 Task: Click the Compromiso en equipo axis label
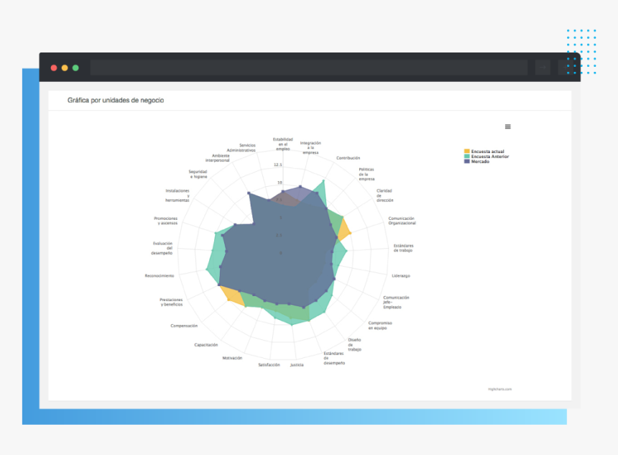(380, 326)
